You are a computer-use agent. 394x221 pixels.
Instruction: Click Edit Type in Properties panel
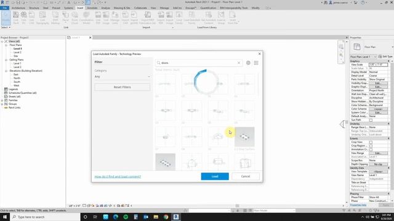click(385, 56)
